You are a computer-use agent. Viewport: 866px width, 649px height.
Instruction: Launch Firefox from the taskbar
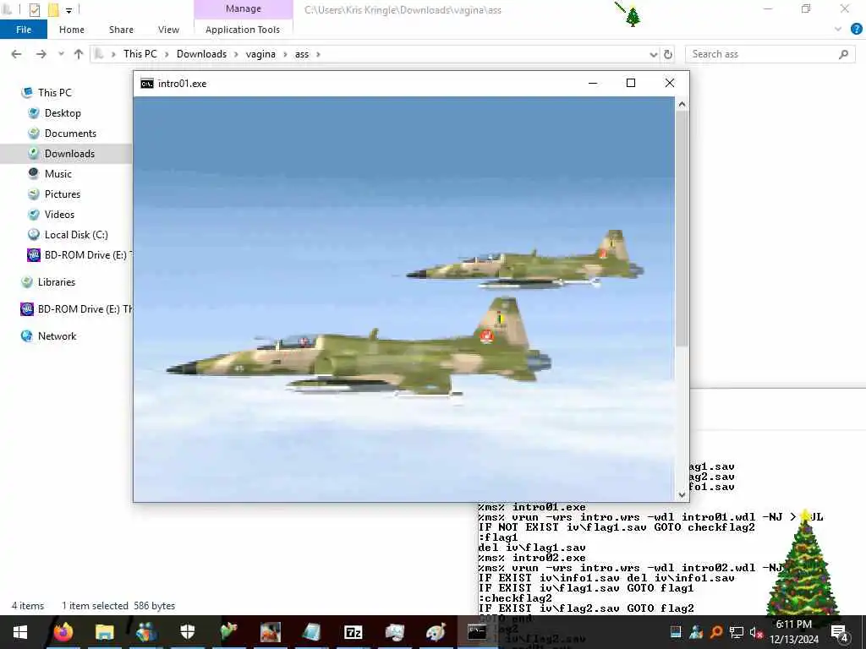[63, 632]
